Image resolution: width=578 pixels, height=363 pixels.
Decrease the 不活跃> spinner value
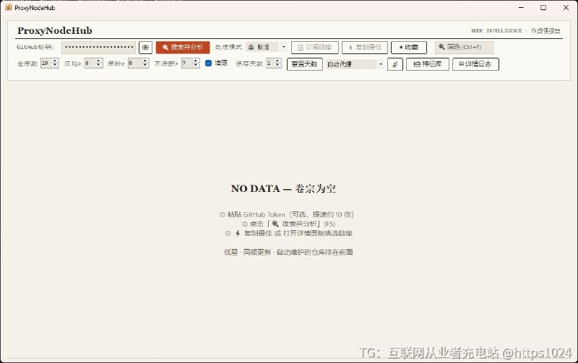(196, 66)
